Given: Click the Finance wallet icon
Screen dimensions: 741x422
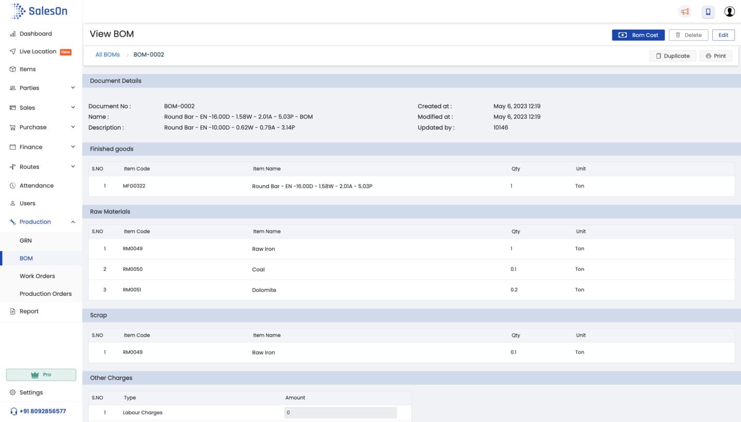Looking at the screenshot, I should click(13, 147).
